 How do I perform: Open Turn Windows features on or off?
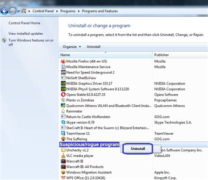pos(31,42)
